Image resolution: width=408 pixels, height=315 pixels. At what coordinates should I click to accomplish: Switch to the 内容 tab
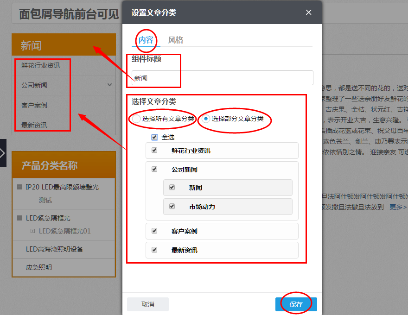click(146, 40)
